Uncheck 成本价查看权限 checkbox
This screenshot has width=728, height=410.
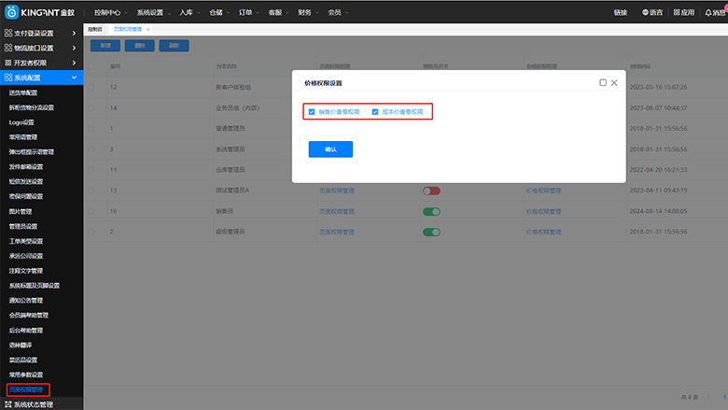(x=375, y=112)
